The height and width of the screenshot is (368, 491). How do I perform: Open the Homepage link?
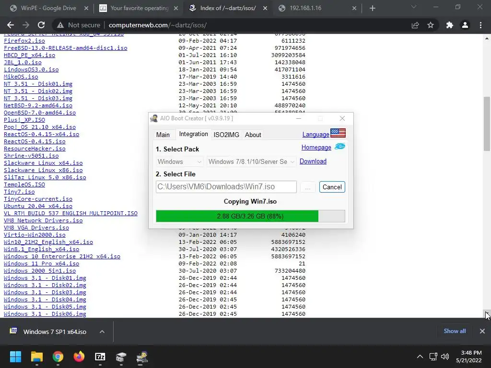click(316, 147)
